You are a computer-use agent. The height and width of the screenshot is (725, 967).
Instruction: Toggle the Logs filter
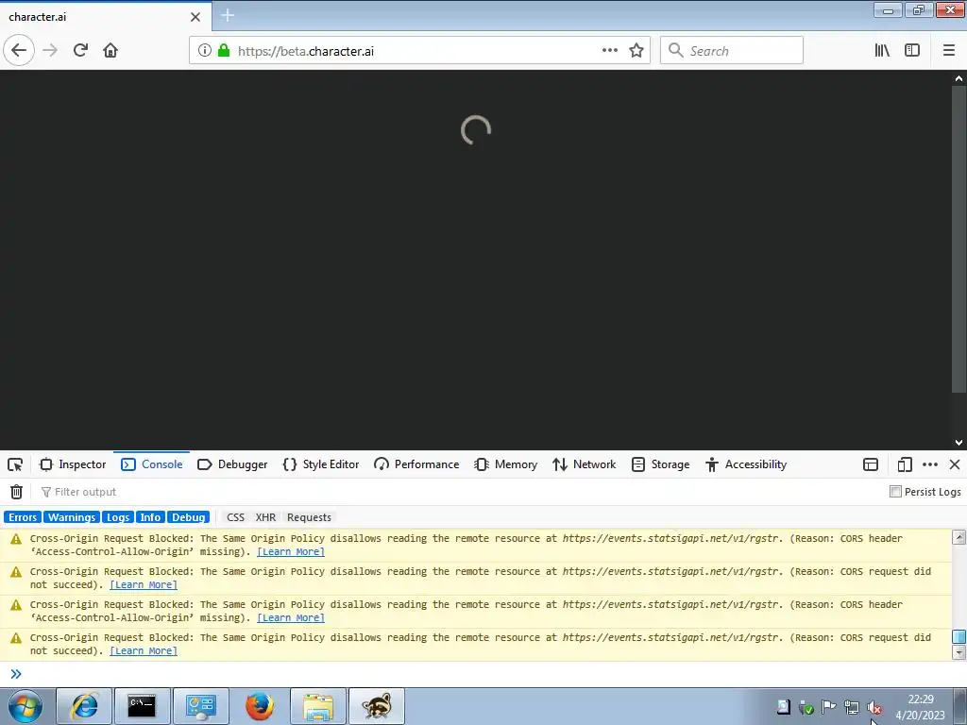click(118, 517)
